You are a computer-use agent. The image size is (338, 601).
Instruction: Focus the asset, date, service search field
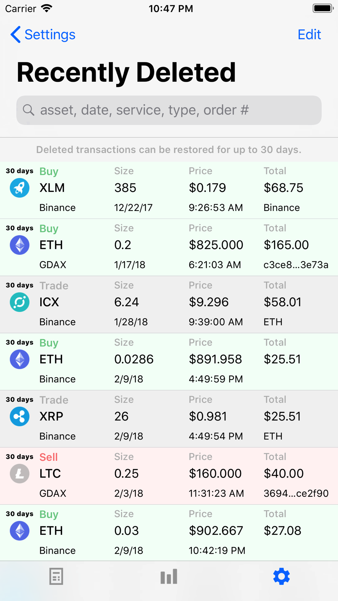[x=176, y=110]
